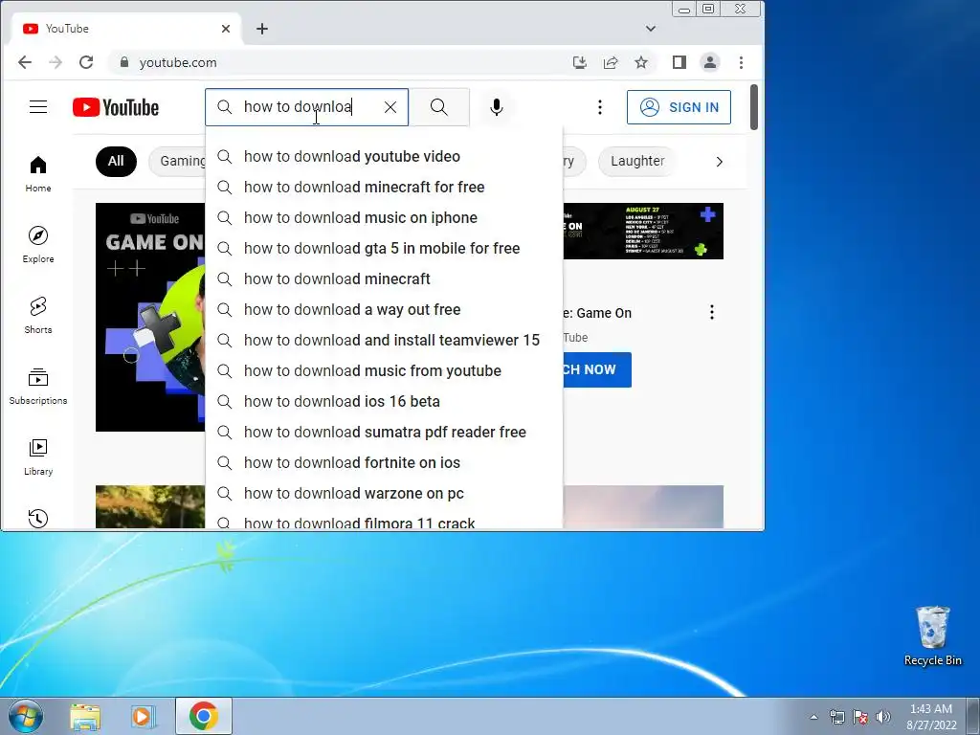Select the All filter chip
The image size is (980, 735).
point(116,161)
